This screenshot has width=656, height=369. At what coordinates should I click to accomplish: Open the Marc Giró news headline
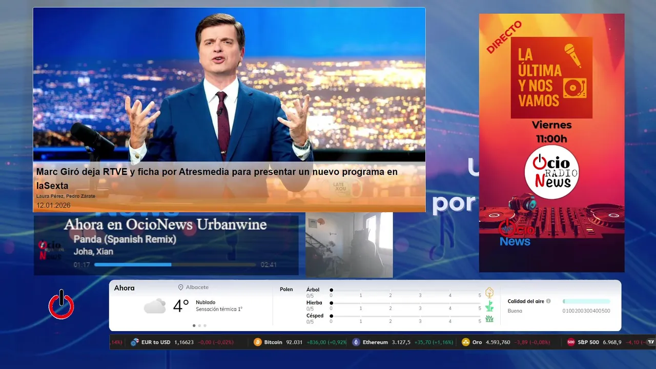click(x=217, y=179)
